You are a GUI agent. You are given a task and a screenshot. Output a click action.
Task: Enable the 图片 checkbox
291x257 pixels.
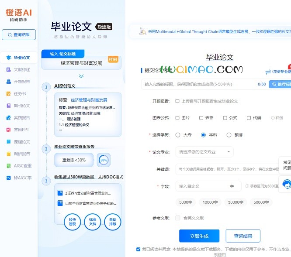click(x=177, y=118)
